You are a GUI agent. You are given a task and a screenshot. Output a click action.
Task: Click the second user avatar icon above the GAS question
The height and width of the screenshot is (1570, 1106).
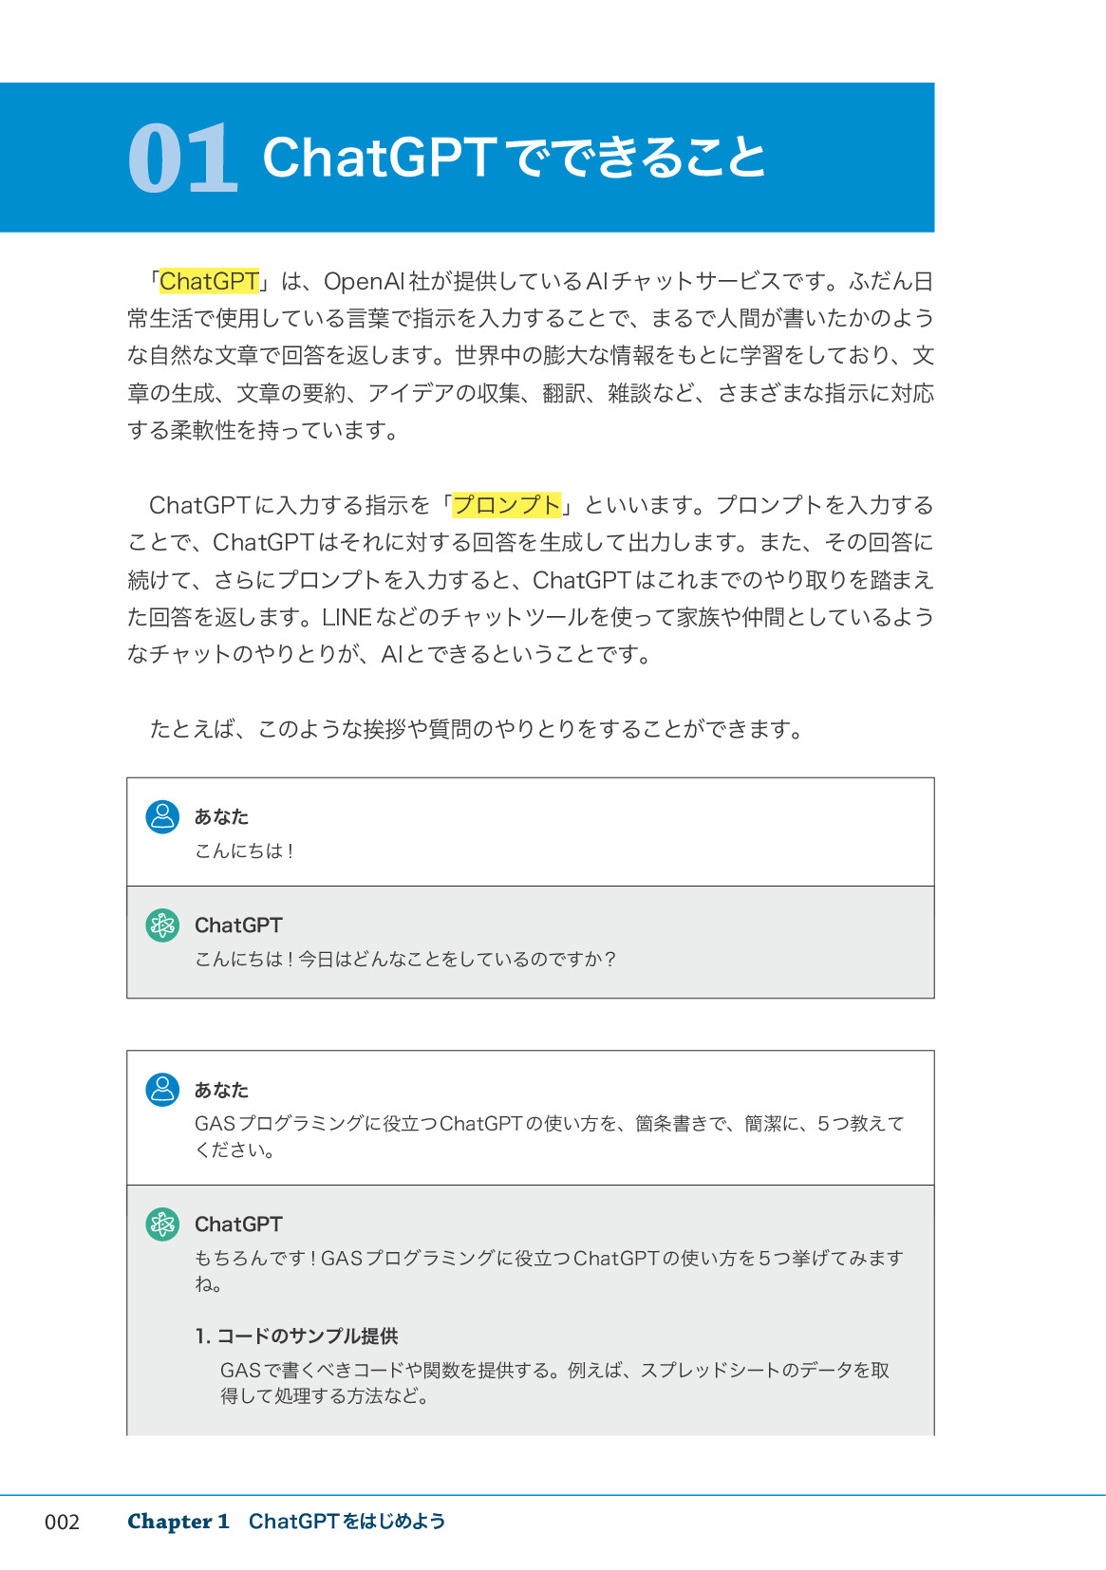[x=162, y=1089]
